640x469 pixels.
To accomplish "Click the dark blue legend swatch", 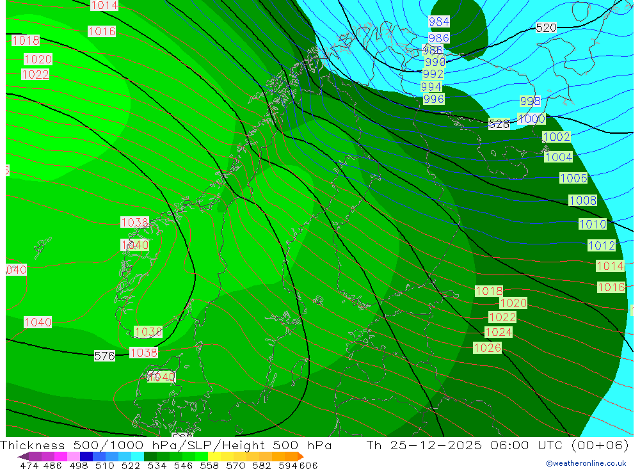I will click(86, 456).
